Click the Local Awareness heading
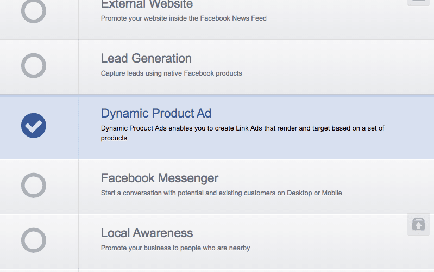The width and height of the screenshot is (434, 272). tap(147, 233)
